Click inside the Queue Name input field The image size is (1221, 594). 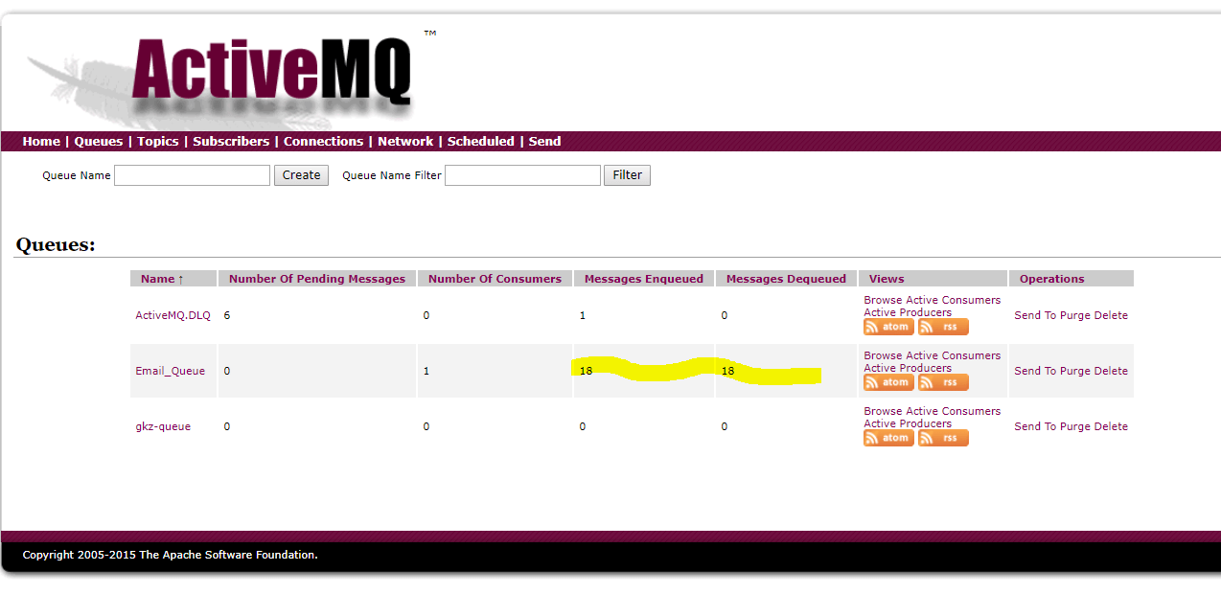[x=191, y=174]
